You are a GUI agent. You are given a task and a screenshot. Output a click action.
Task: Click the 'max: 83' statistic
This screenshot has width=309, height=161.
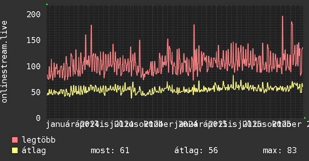click(280, 151)
